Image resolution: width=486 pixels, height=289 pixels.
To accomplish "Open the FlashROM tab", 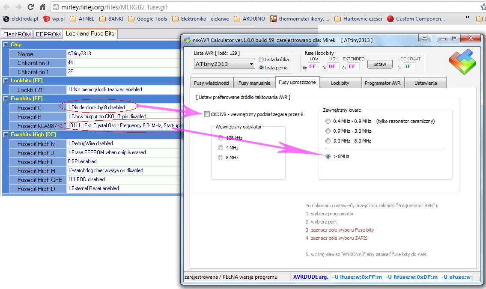I will point(17,34).
